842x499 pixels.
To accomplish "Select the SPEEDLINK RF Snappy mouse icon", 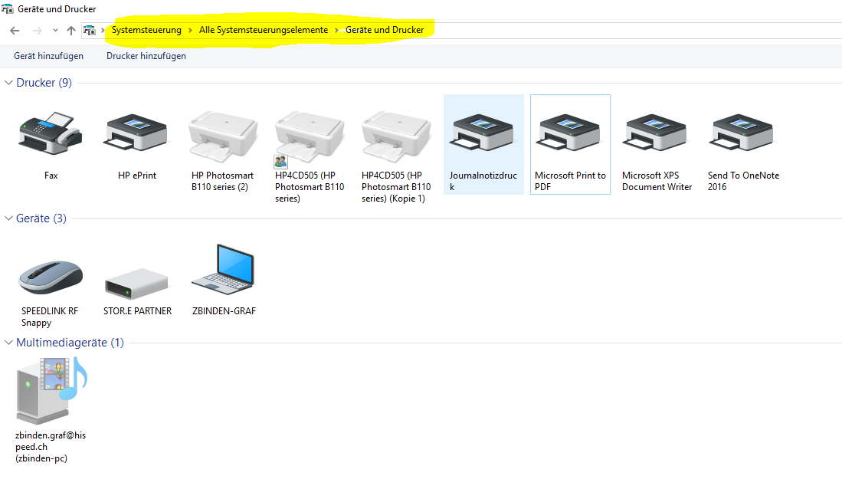I will 51,277.
